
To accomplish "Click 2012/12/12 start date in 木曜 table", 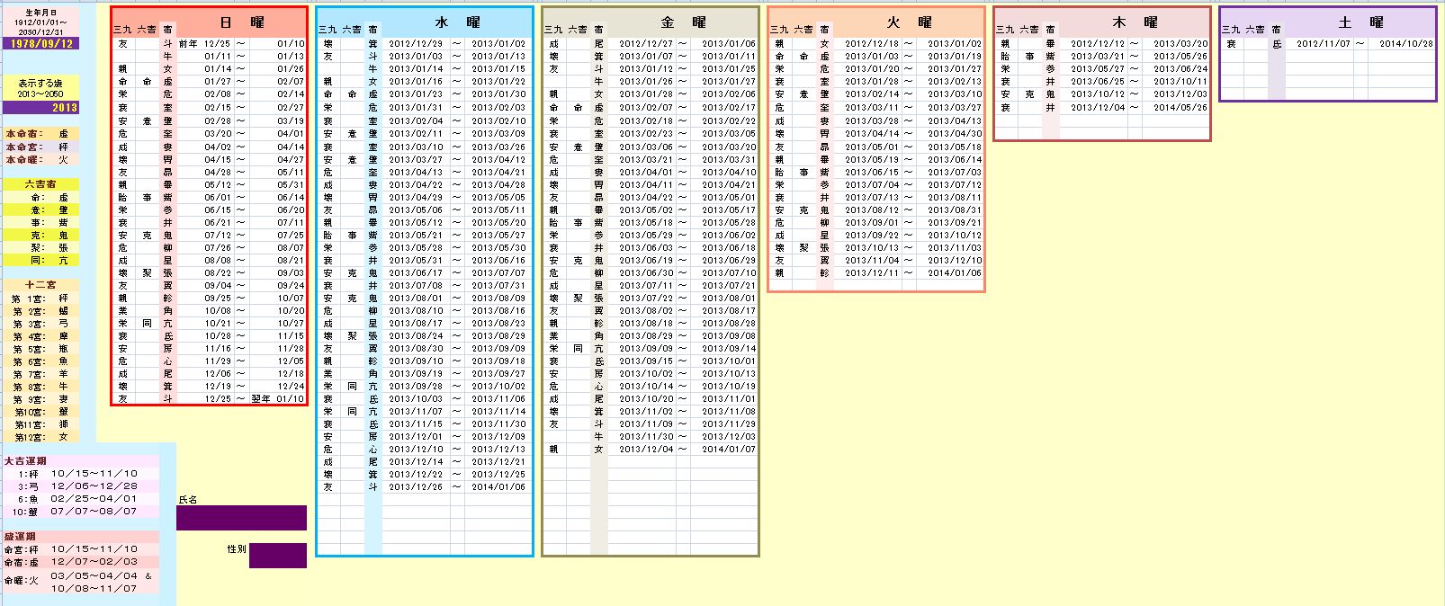I will coord(1097,43).
